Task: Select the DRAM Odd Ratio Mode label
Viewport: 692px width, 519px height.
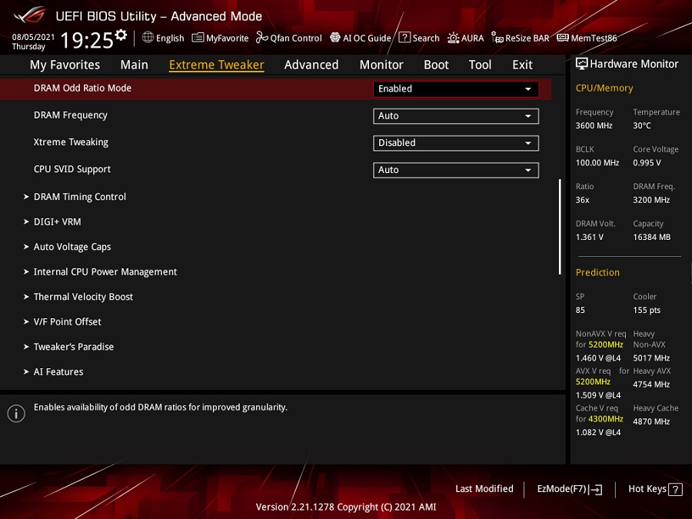Action: tap(82, 88)
